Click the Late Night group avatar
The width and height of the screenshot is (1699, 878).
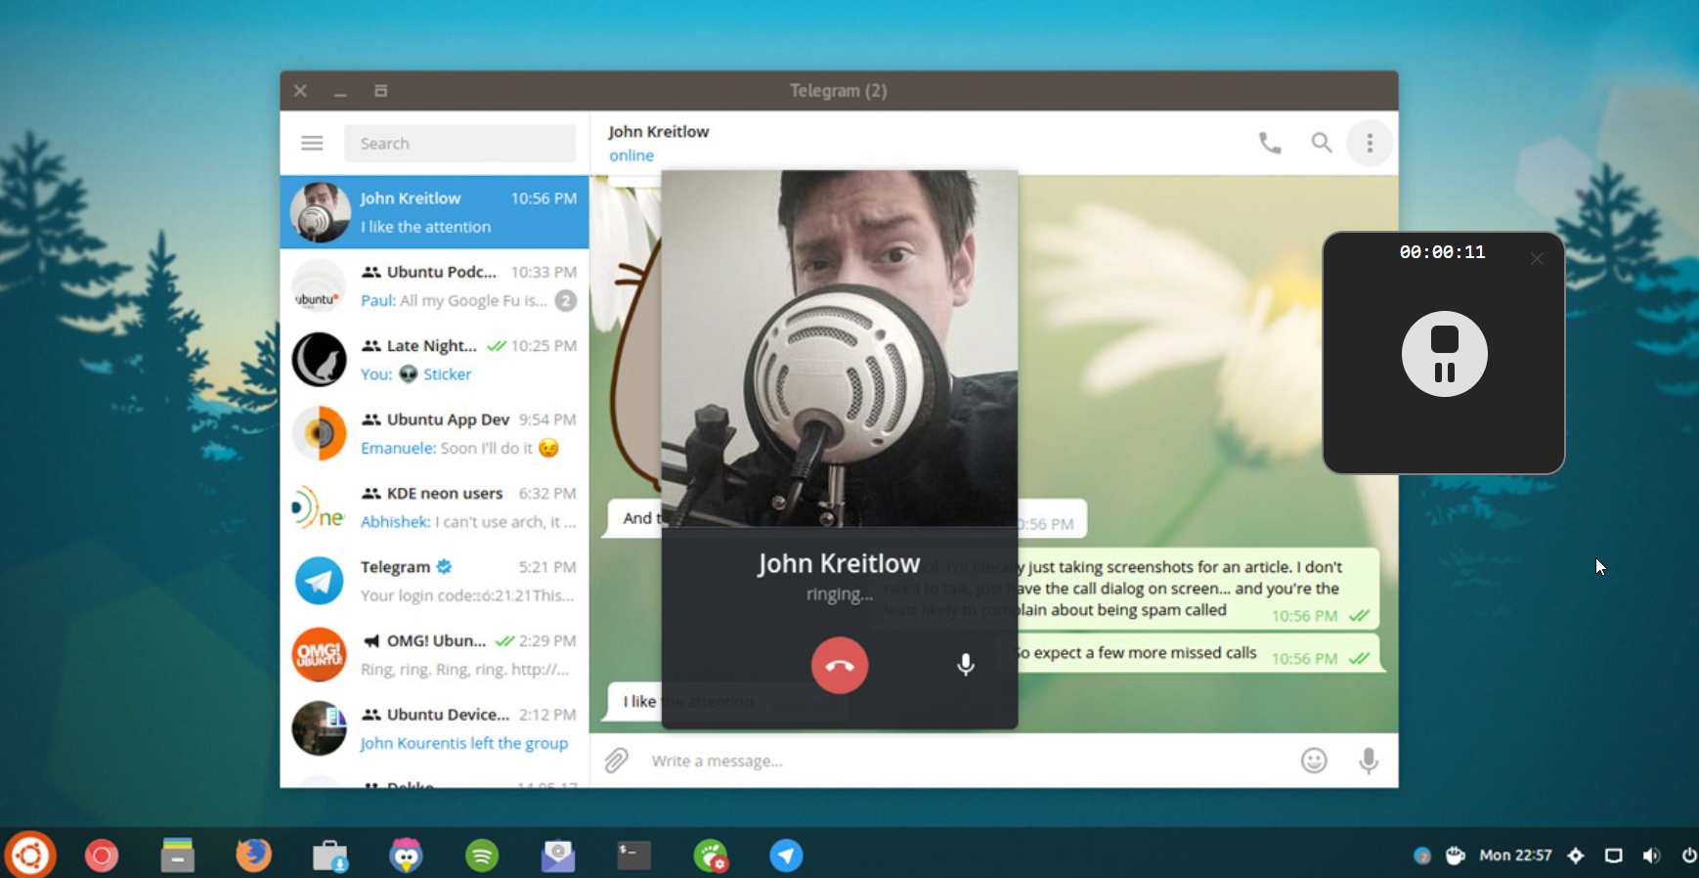point(320,360)
